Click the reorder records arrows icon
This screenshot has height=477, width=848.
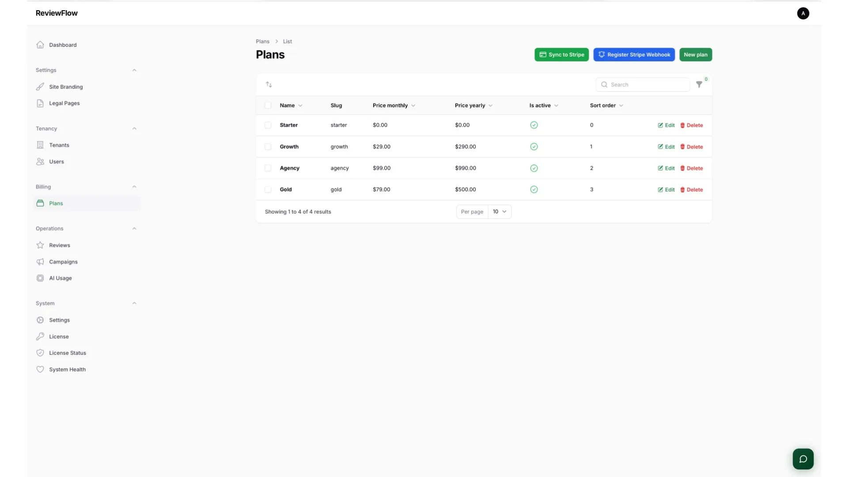(x=269, y=84)
